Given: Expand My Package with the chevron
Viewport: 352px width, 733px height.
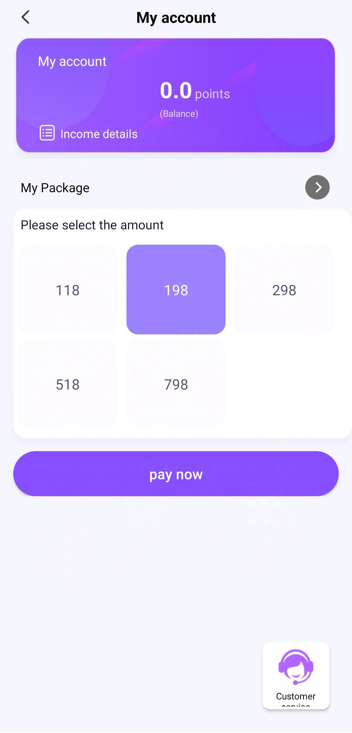Looking at the screenshot, I should [317, 187].
